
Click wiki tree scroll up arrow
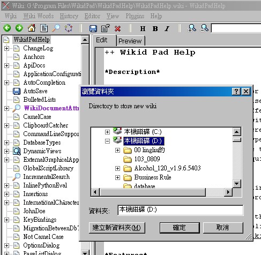[85, 40]
